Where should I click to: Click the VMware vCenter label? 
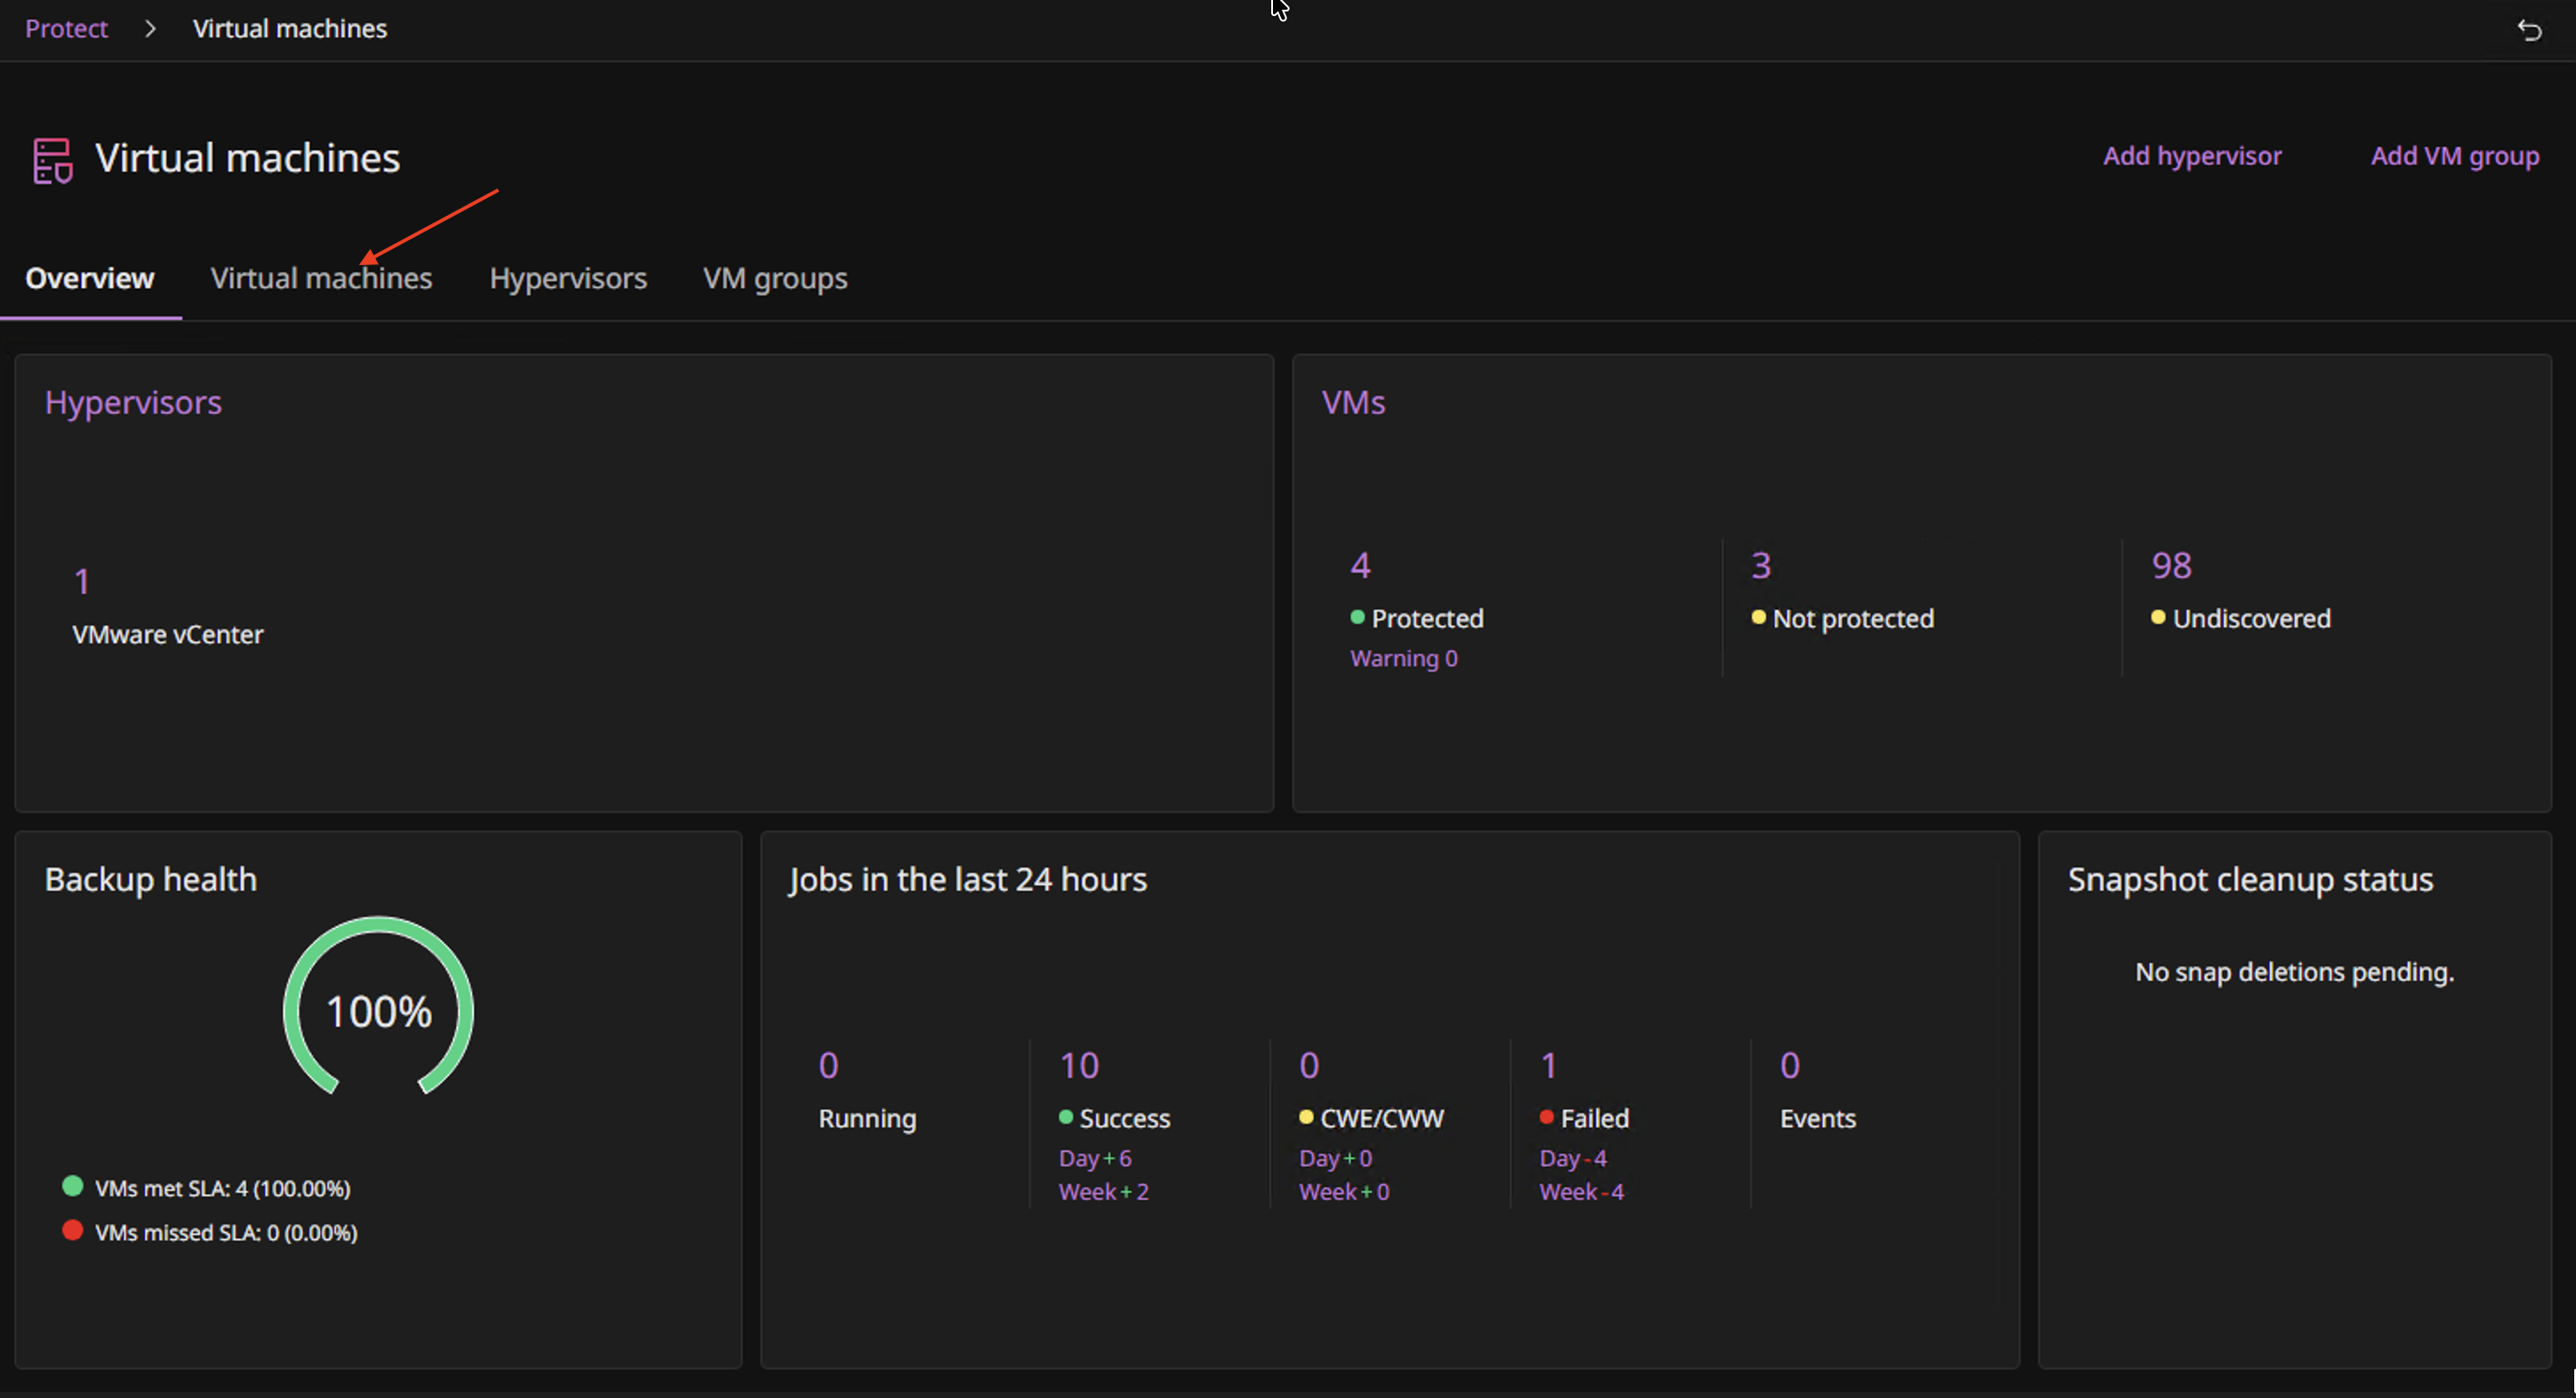168,634
